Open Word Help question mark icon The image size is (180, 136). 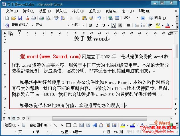143,18
